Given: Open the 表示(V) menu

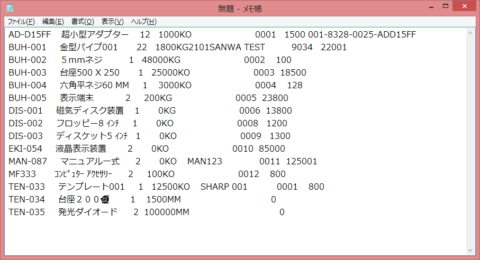Looking at the screenshot, I should point(112,22).
